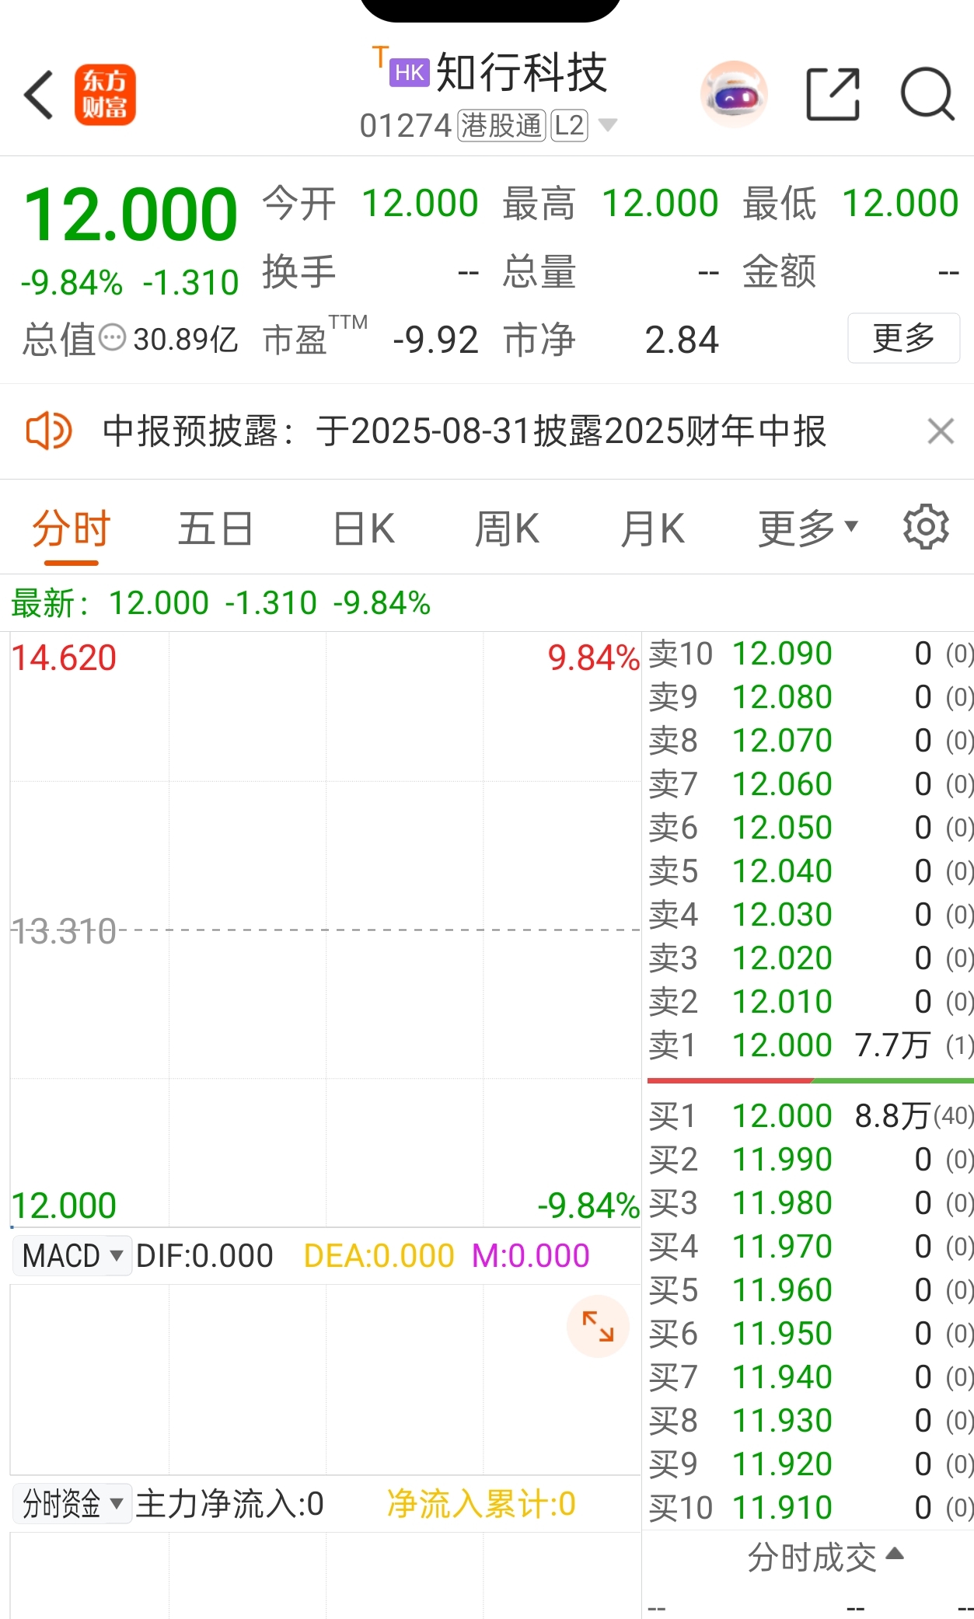The image size is (974, 1619).
Task: Switch to the 月K tab
Action: point(652,529)
